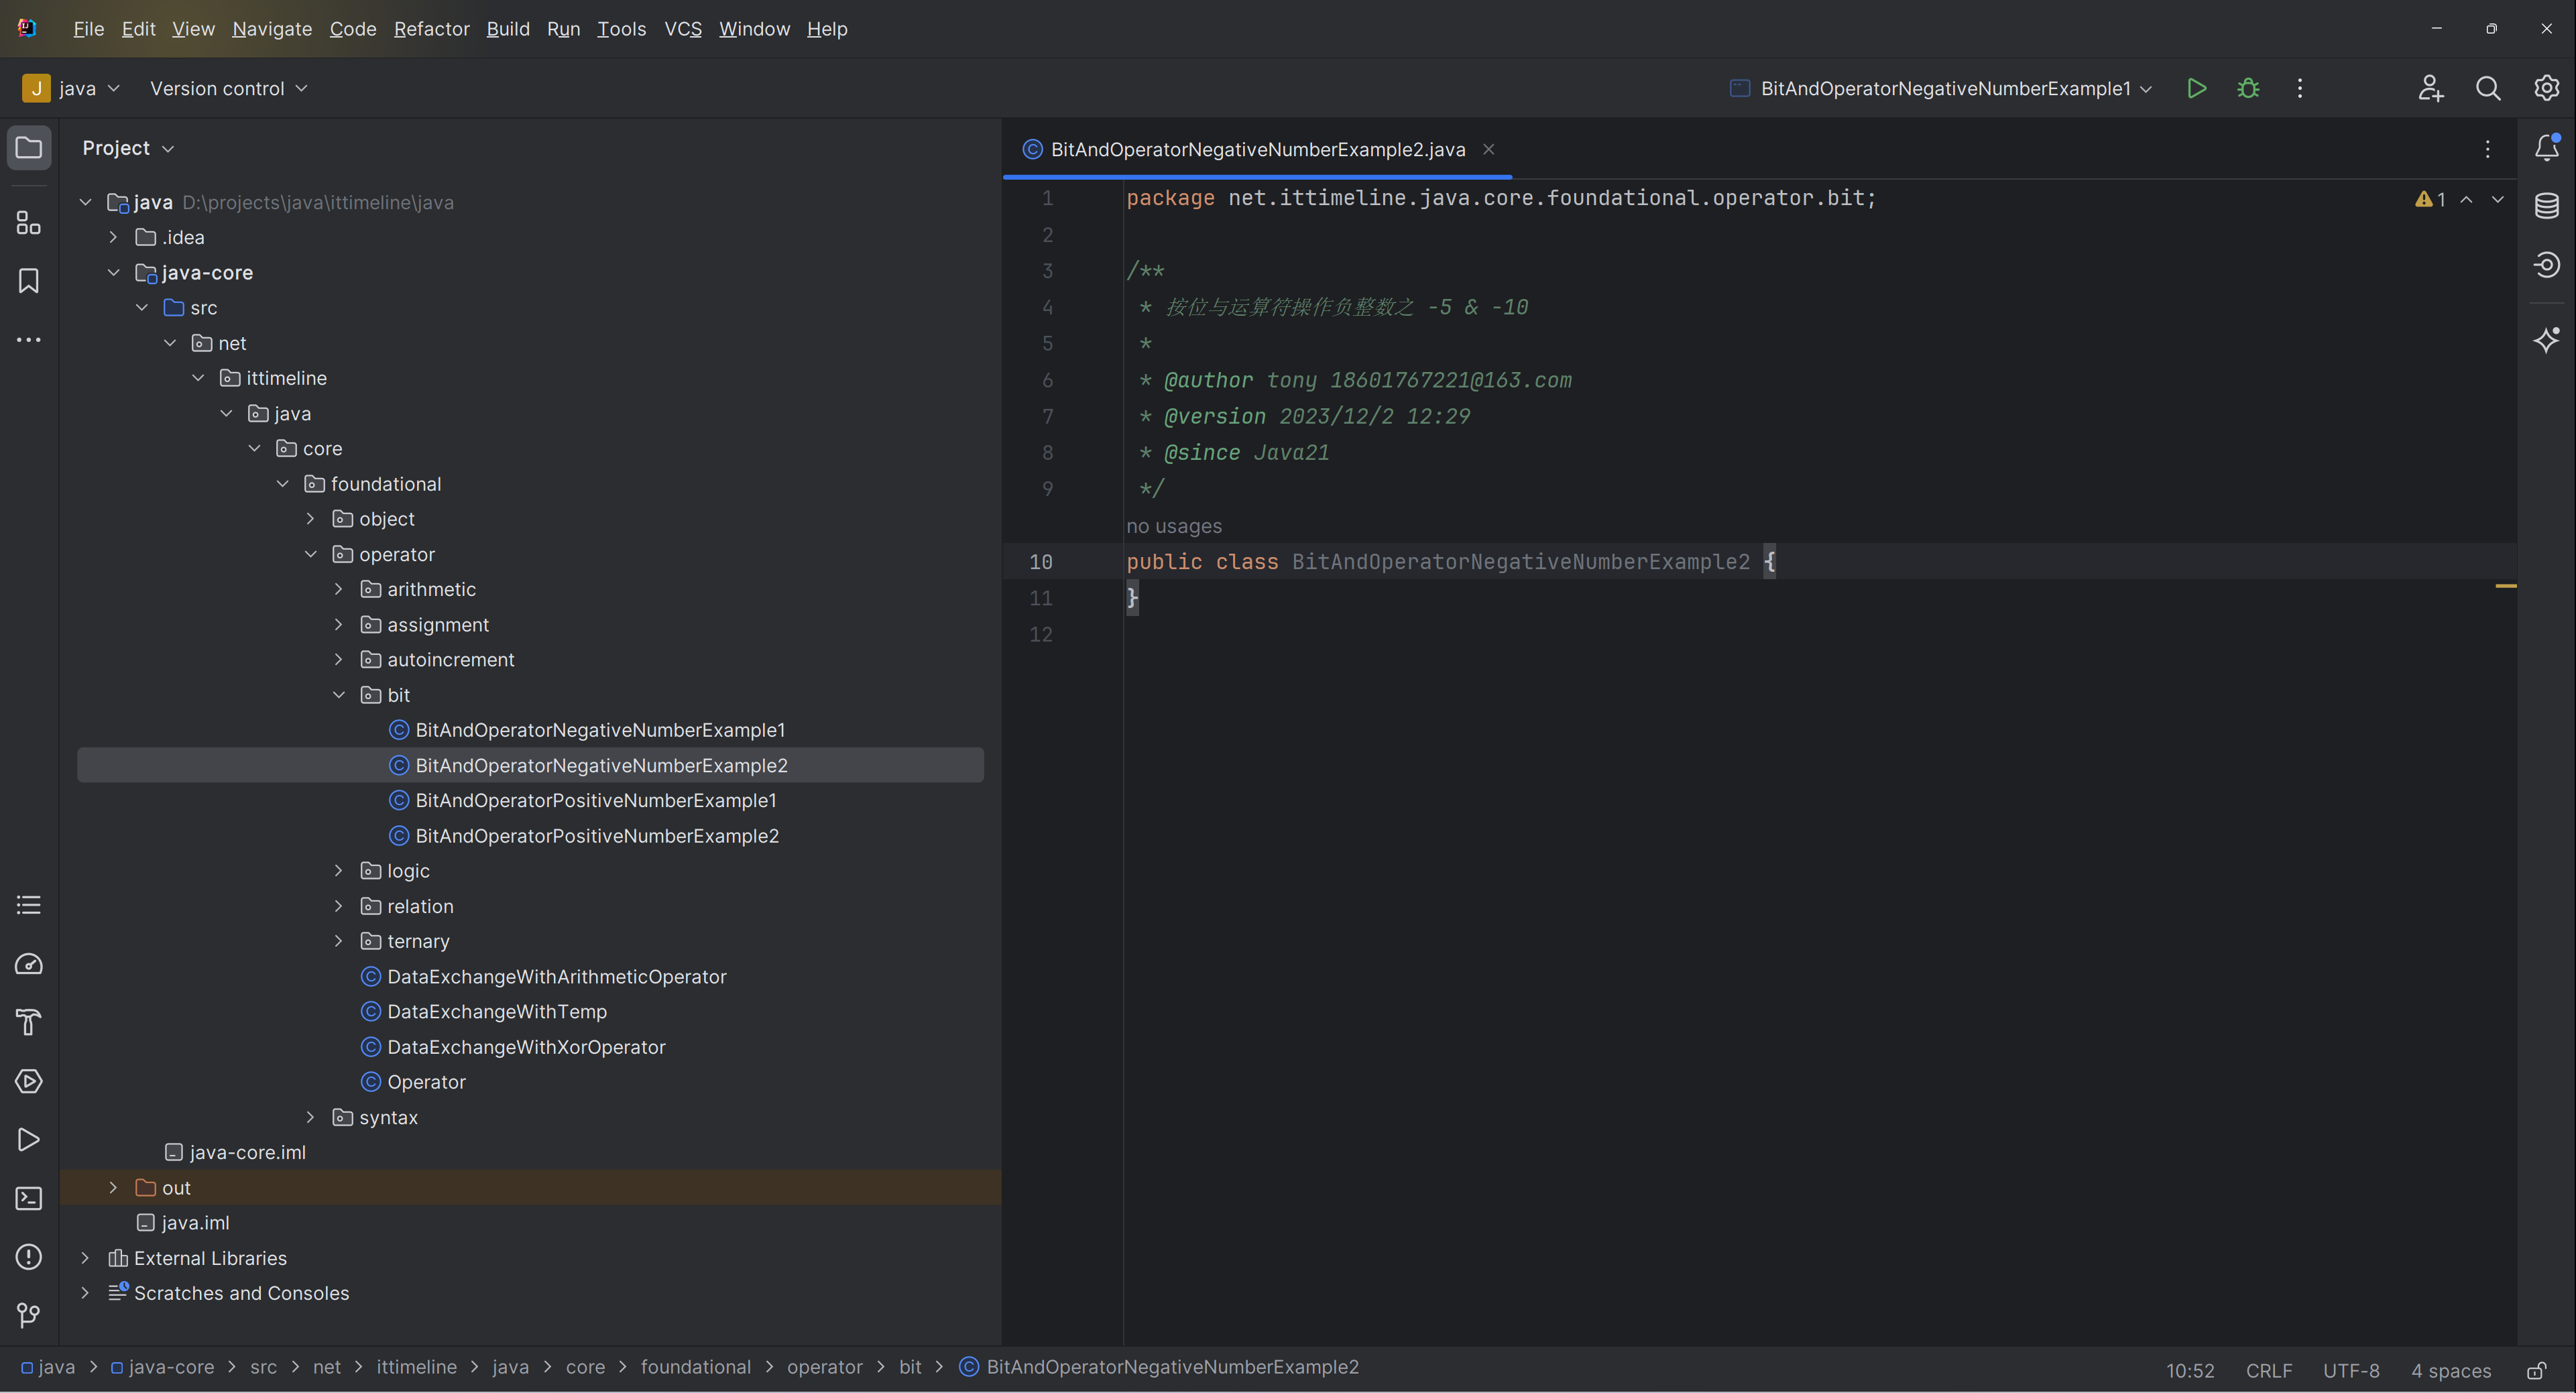This screenshot has height=1393, width=2576.
Task: Open IDE settings gear icon
Action: pos(2546,88)
